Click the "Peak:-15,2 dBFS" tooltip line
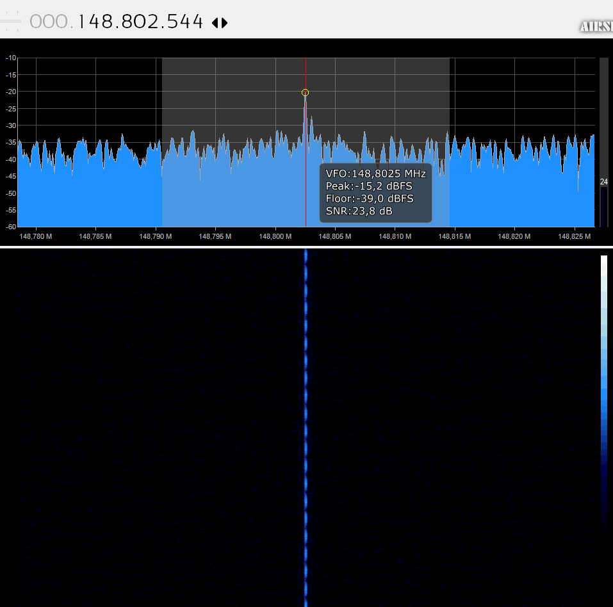 pos(369,186)
